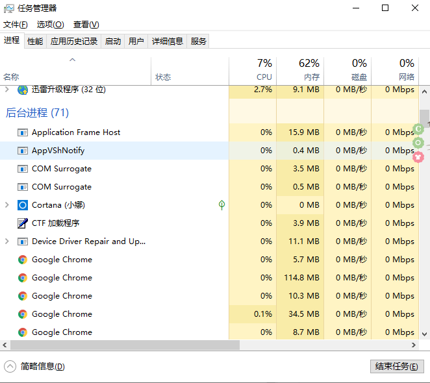This screenshot has width=430, height=383.
Task: Click the 114.8 MB memory cell
Action: [300, 278]
